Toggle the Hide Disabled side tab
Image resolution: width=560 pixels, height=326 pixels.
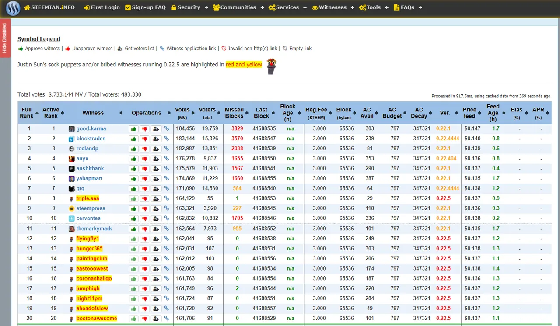click(5, 38)
